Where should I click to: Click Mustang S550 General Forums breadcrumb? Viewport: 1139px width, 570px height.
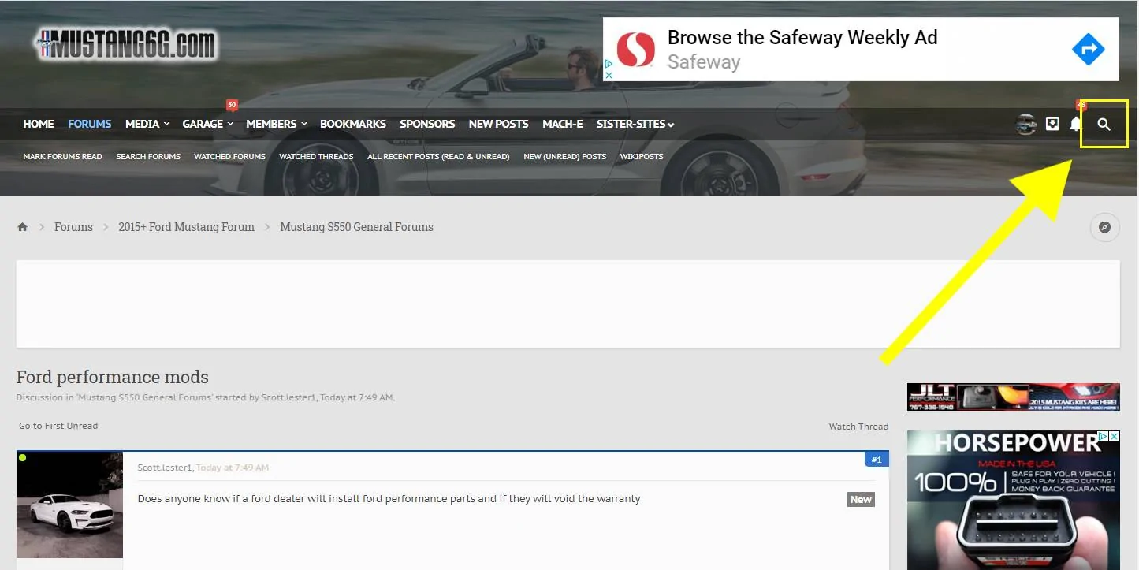click(x=356, y=227)
